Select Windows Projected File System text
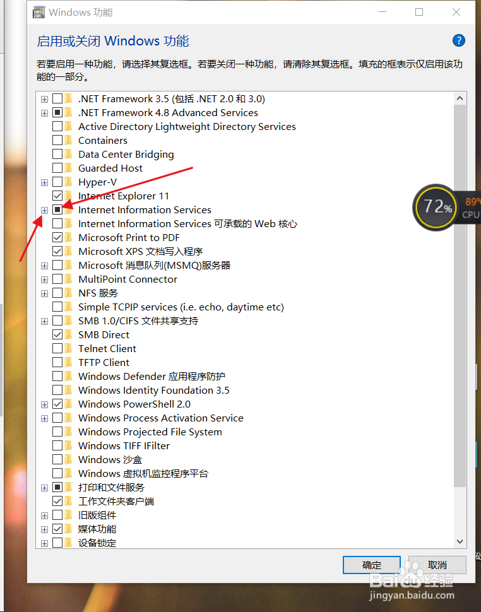Image resolution: width=481 pixels, height=612 pixels. tap(150, 432)
